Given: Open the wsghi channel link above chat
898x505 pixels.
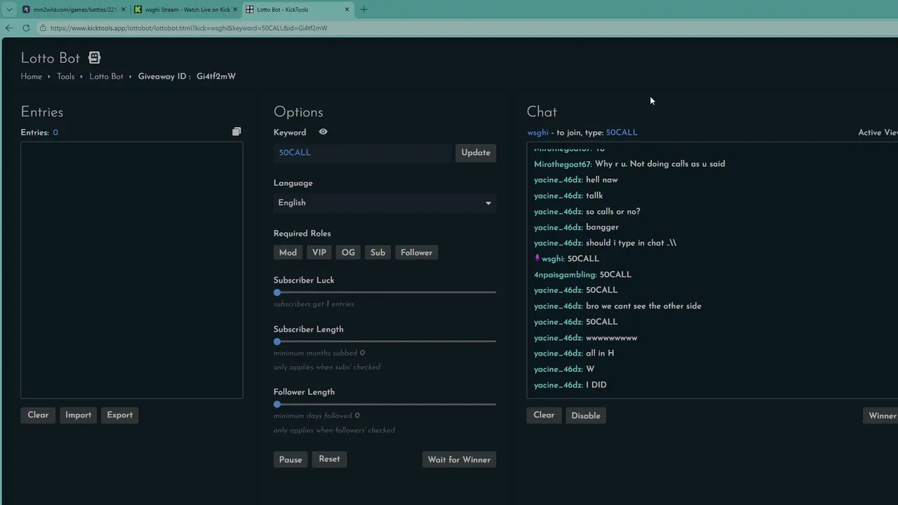Looking at the screenshot, I should (x=537, y=133).
